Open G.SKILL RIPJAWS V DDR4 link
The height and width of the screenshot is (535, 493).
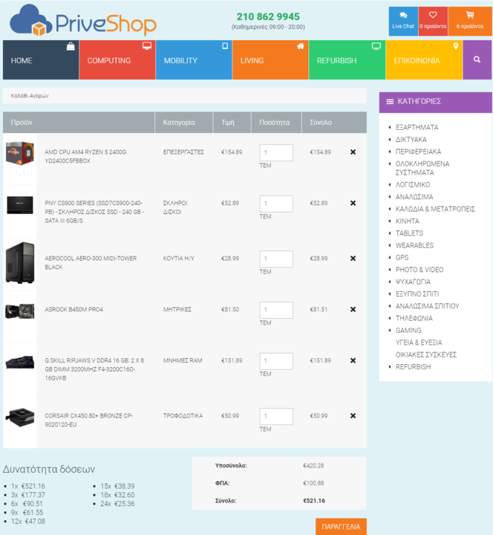click(x=94, y=369)
